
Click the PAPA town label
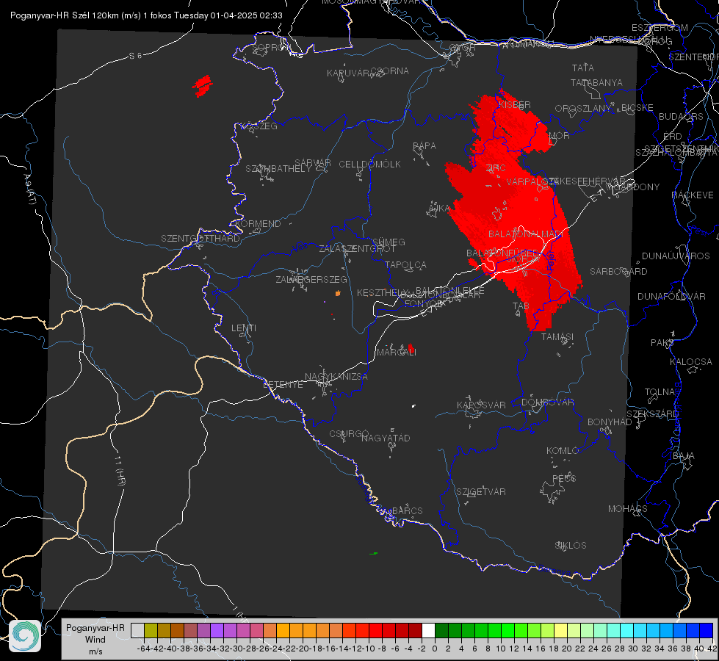click(424, 146)
